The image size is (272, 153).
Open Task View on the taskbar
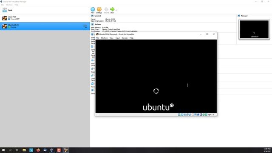[x=17, y=150]
